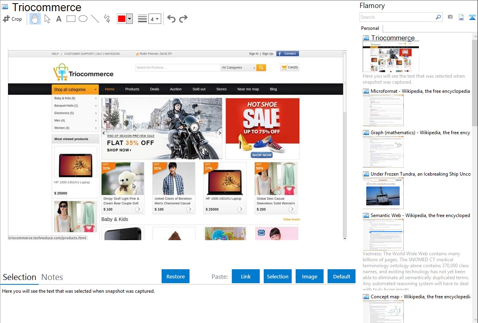
Task: Open the color picker dropdown arrow
Action: tap(129, 19)
